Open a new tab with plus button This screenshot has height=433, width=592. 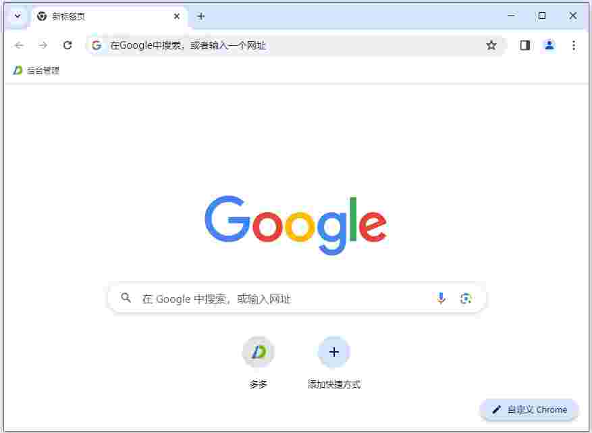pos(201,16)
